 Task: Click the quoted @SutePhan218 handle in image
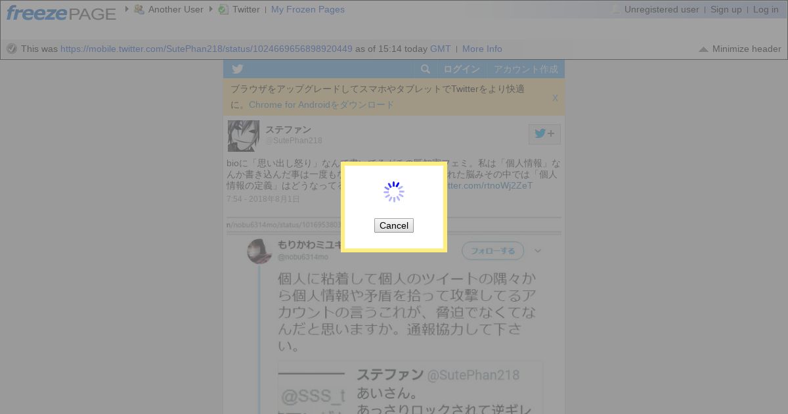point(473,375)
